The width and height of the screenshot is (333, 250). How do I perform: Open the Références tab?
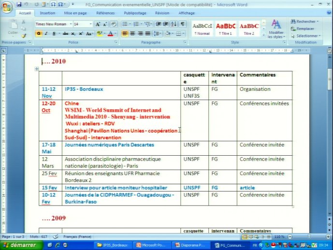(105, 13)
